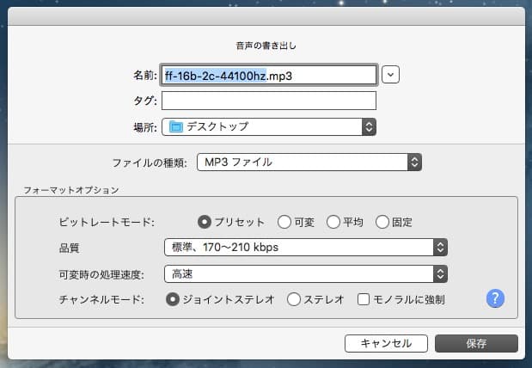Select the 可変 bitrate mode
This screenshot has height=368, width=532.
point(284,222)
